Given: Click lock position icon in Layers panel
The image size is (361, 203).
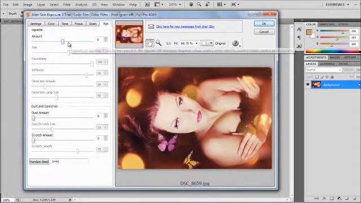Looking at the screenshot, I should [x=327, y=77].
